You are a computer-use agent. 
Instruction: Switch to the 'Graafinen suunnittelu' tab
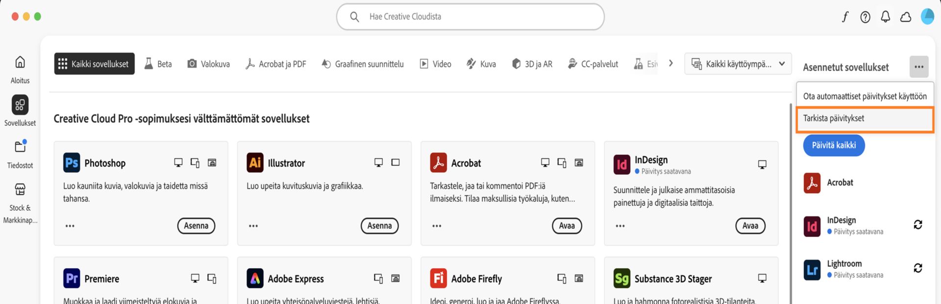(x=363, y=64)
